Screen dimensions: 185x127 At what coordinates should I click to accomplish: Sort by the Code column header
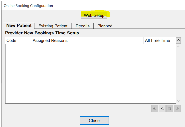(18, 41)
